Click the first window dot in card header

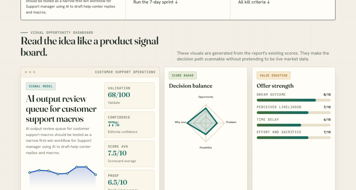point(26,72)
